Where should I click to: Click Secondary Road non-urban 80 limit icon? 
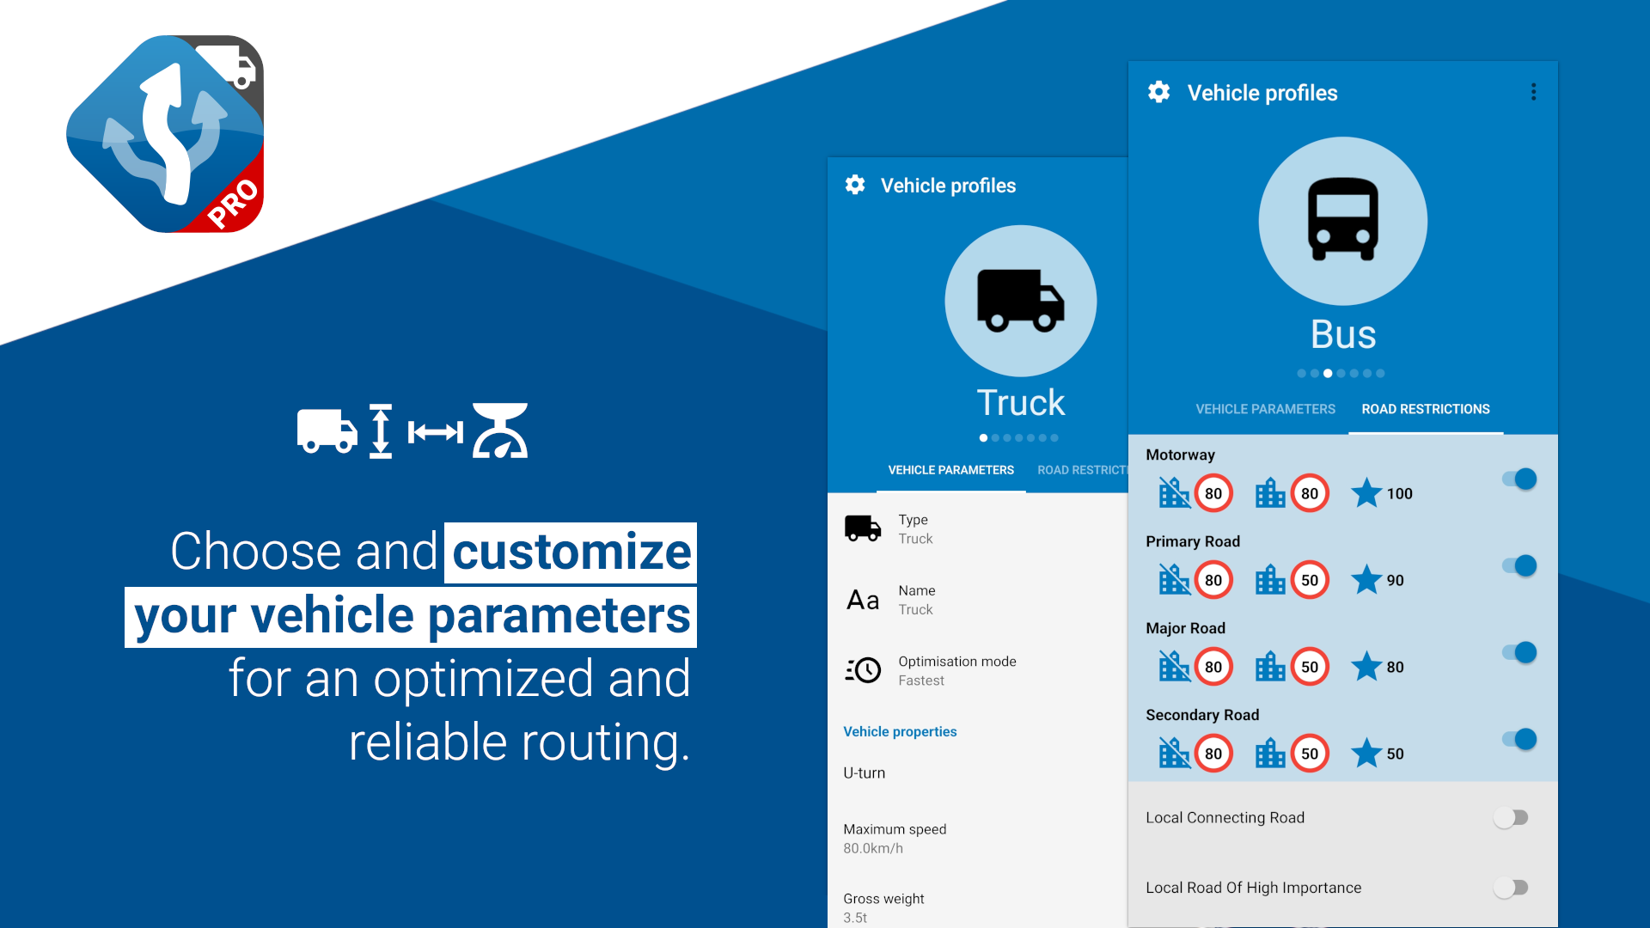[1212, 754]
